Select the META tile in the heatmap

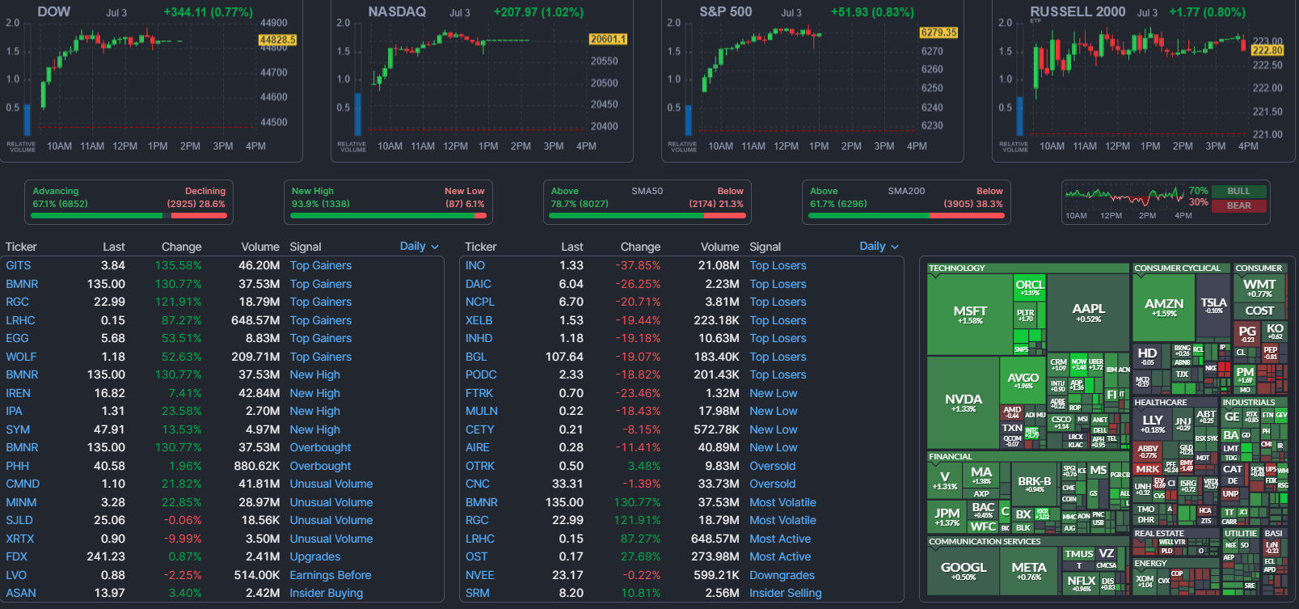pyautogui.click(x=1029, y=571)
